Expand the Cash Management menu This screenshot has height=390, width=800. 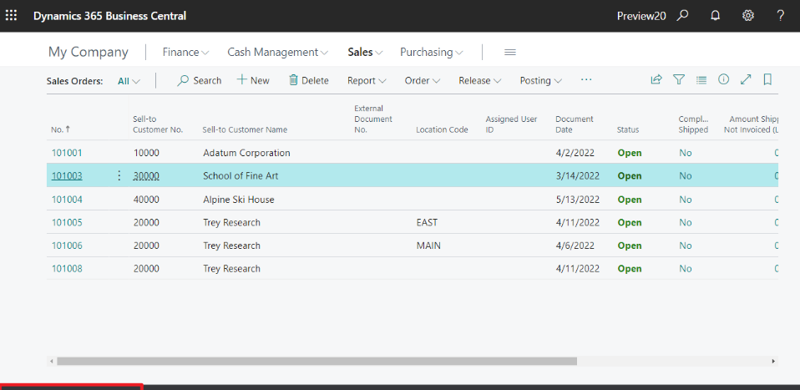click(278, 52)
